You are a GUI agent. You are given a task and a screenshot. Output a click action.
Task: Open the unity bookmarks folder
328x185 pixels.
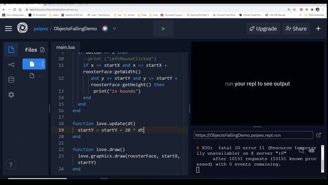(x=154, y=15)
